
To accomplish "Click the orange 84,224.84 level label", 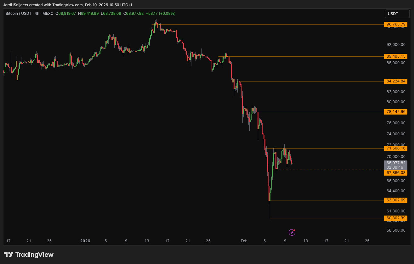I will click(x=395, y=81).
